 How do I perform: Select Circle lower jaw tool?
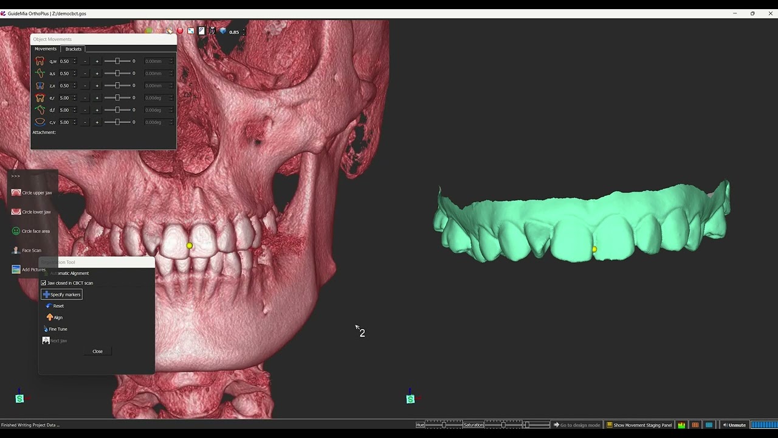pyautogui.click(x=32, y=212)
